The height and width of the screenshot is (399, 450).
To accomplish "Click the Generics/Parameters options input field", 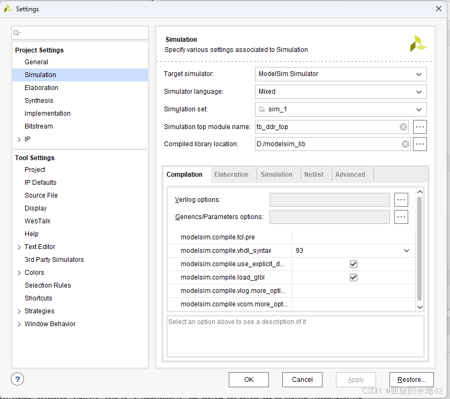I will pyautogui.click(x=329, y=217).
